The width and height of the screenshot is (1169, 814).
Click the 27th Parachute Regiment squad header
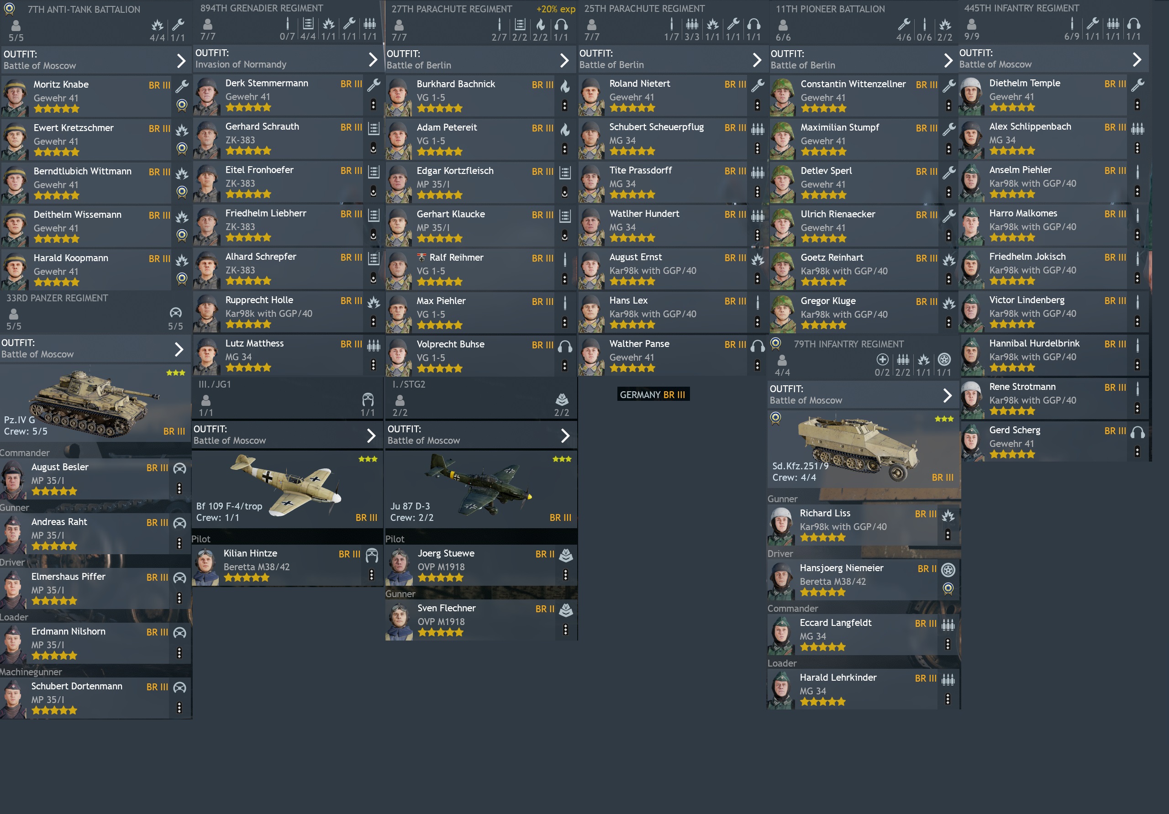click(x=481, y=22)
